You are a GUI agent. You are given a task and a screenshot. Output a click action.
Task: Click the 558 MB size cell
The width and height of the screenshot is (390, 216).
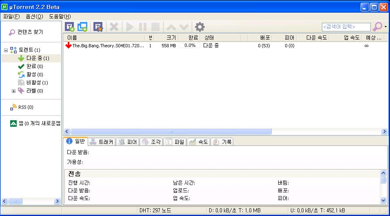point(168,46)
